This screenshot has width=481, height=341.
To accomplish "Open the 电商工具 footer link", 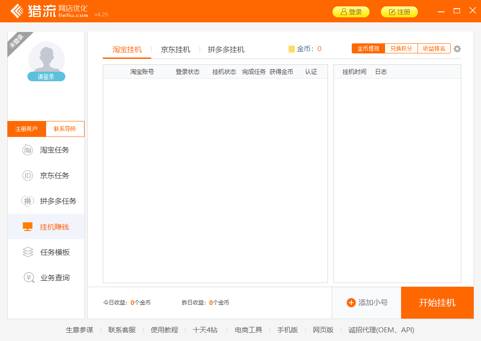I will (x=248, y=330).
